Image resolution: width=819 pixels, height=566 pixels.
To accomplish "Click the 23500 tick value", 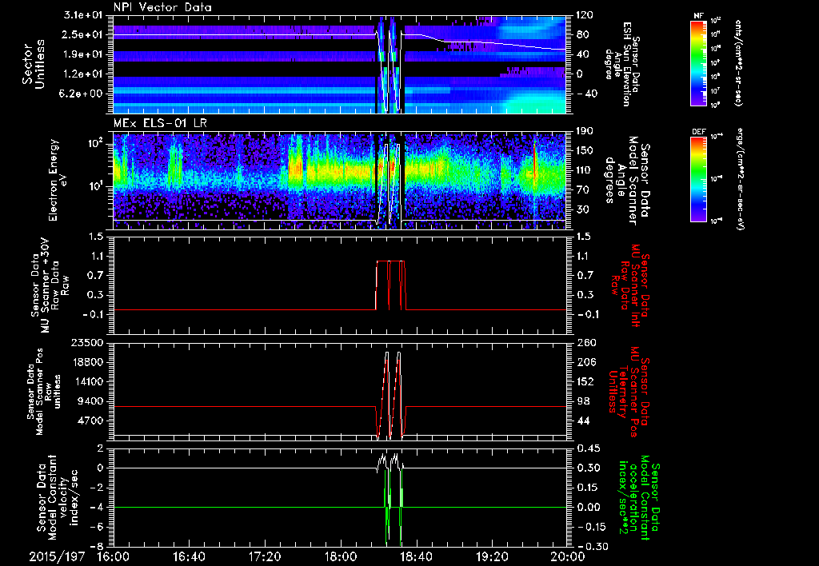I will [87, 343].
